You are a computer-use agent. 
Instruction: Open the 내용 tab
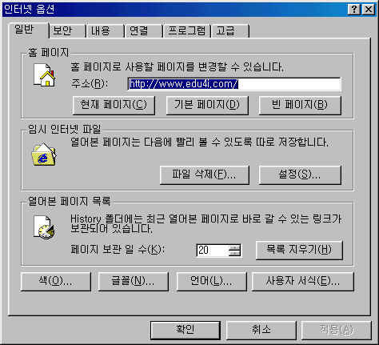point(105,31)
